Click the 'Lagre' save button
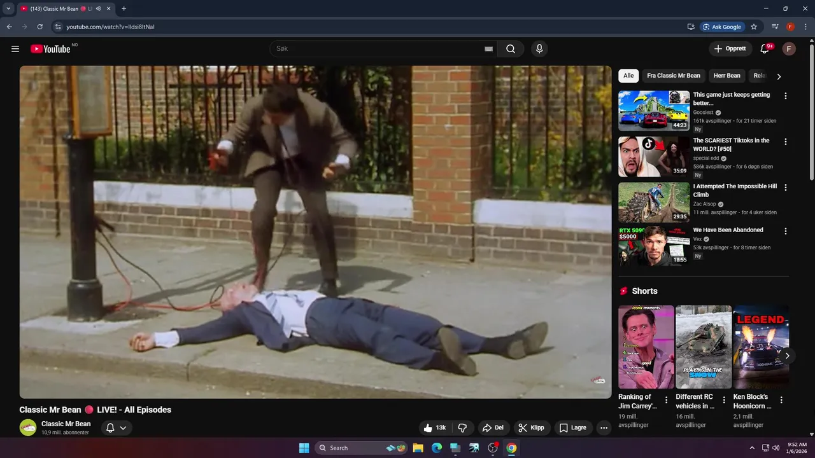The image size is (815, 458). click(x=573, y=428)
